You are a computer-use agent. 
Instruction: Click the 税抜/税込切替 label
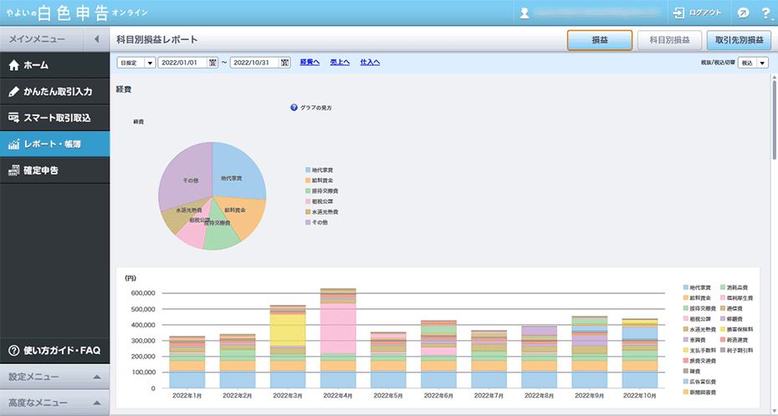click(718, 63)
